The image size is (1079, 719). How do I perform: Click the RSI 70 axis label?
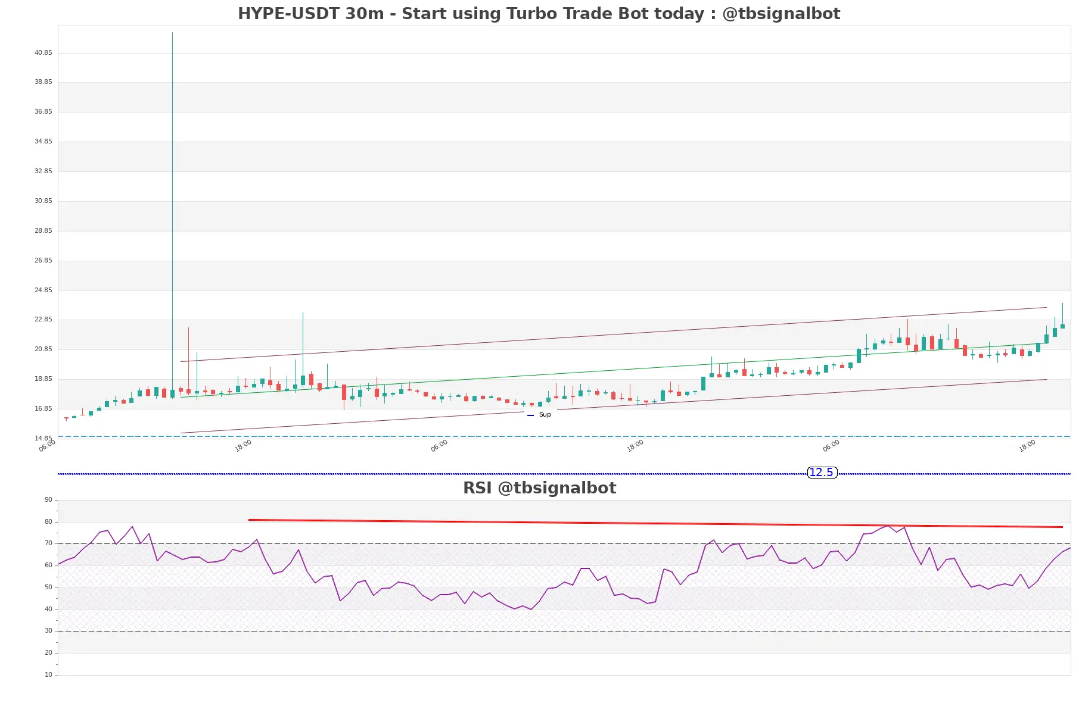coord(48,543)
